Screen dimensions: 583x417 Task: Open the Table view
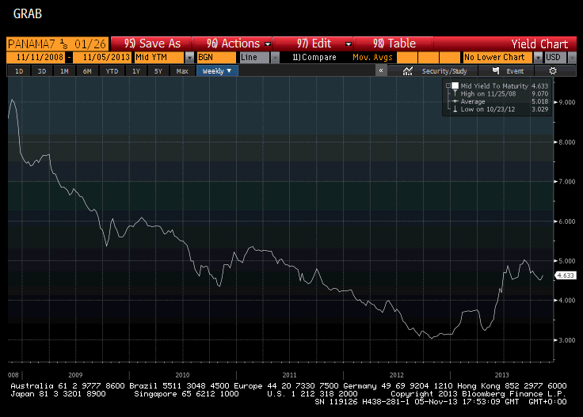point(394,44)
